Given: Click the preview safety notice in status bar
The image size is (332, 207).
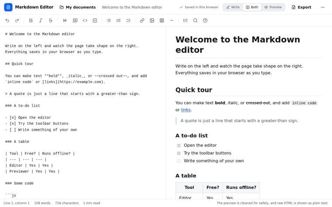Looking at the screenshot, I should pyautogui.click(x=272, y=203).
